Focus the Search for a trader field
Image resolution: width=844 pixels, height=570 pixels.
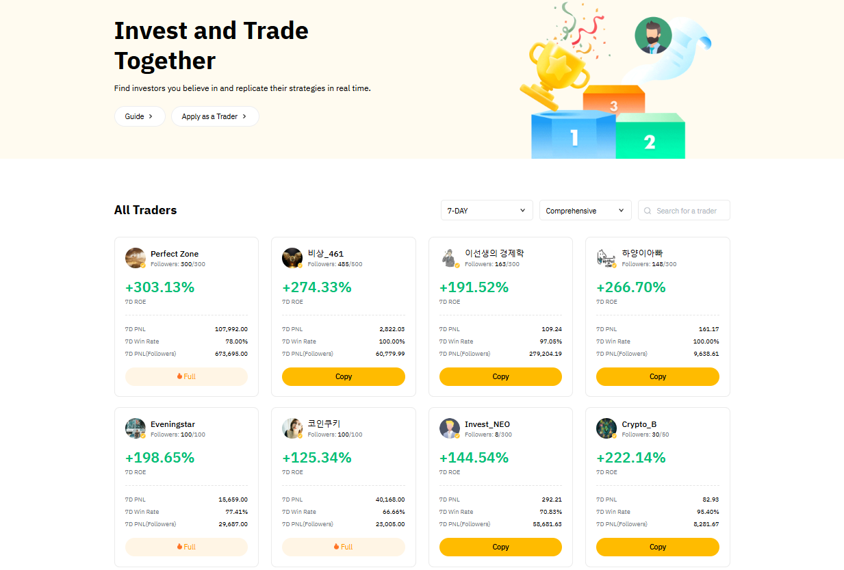click(x=684, y=210)
